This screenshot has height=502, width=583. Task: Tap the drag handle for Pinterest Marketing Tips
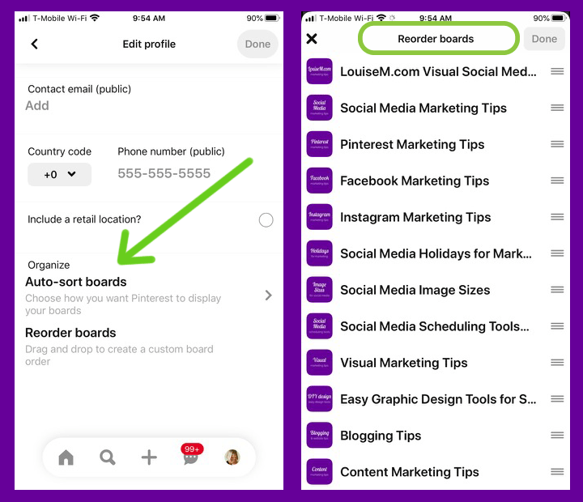pos(557,144)
